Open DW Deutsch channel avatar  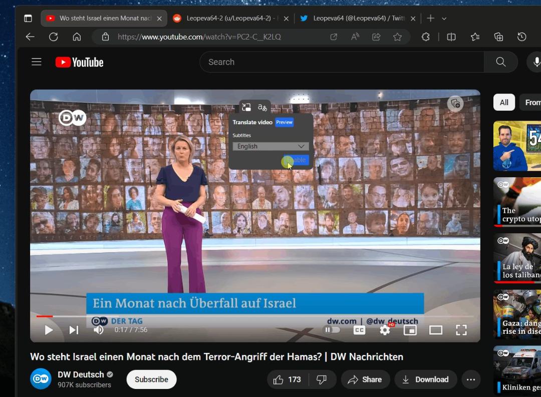point(41,378)
